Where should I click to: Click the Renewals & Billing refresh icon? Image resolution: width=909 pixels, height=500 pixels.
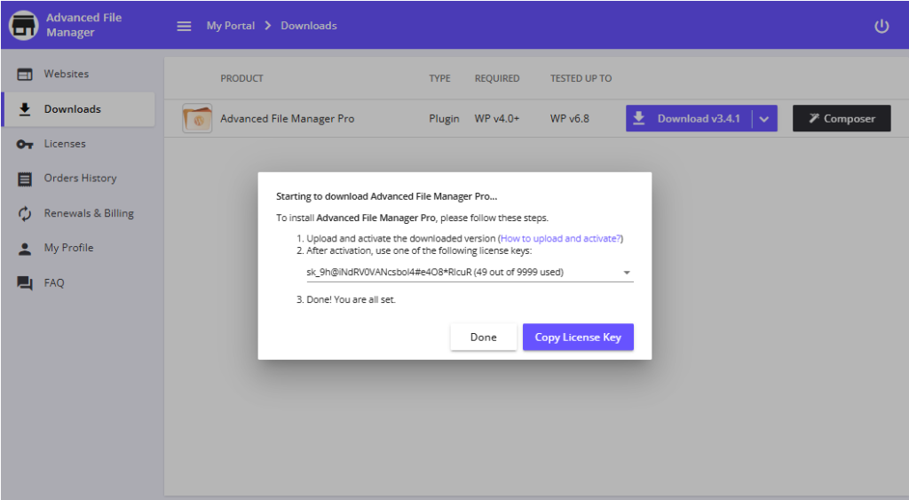(25, 213)
